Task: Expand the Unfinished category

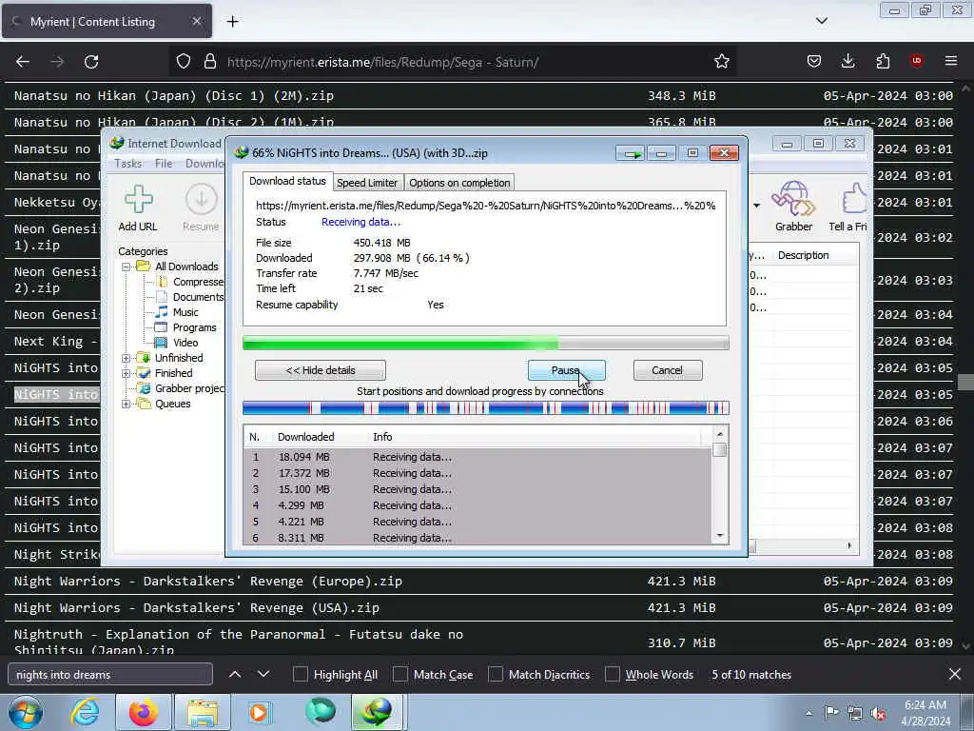Action: [x=127, y=358]
